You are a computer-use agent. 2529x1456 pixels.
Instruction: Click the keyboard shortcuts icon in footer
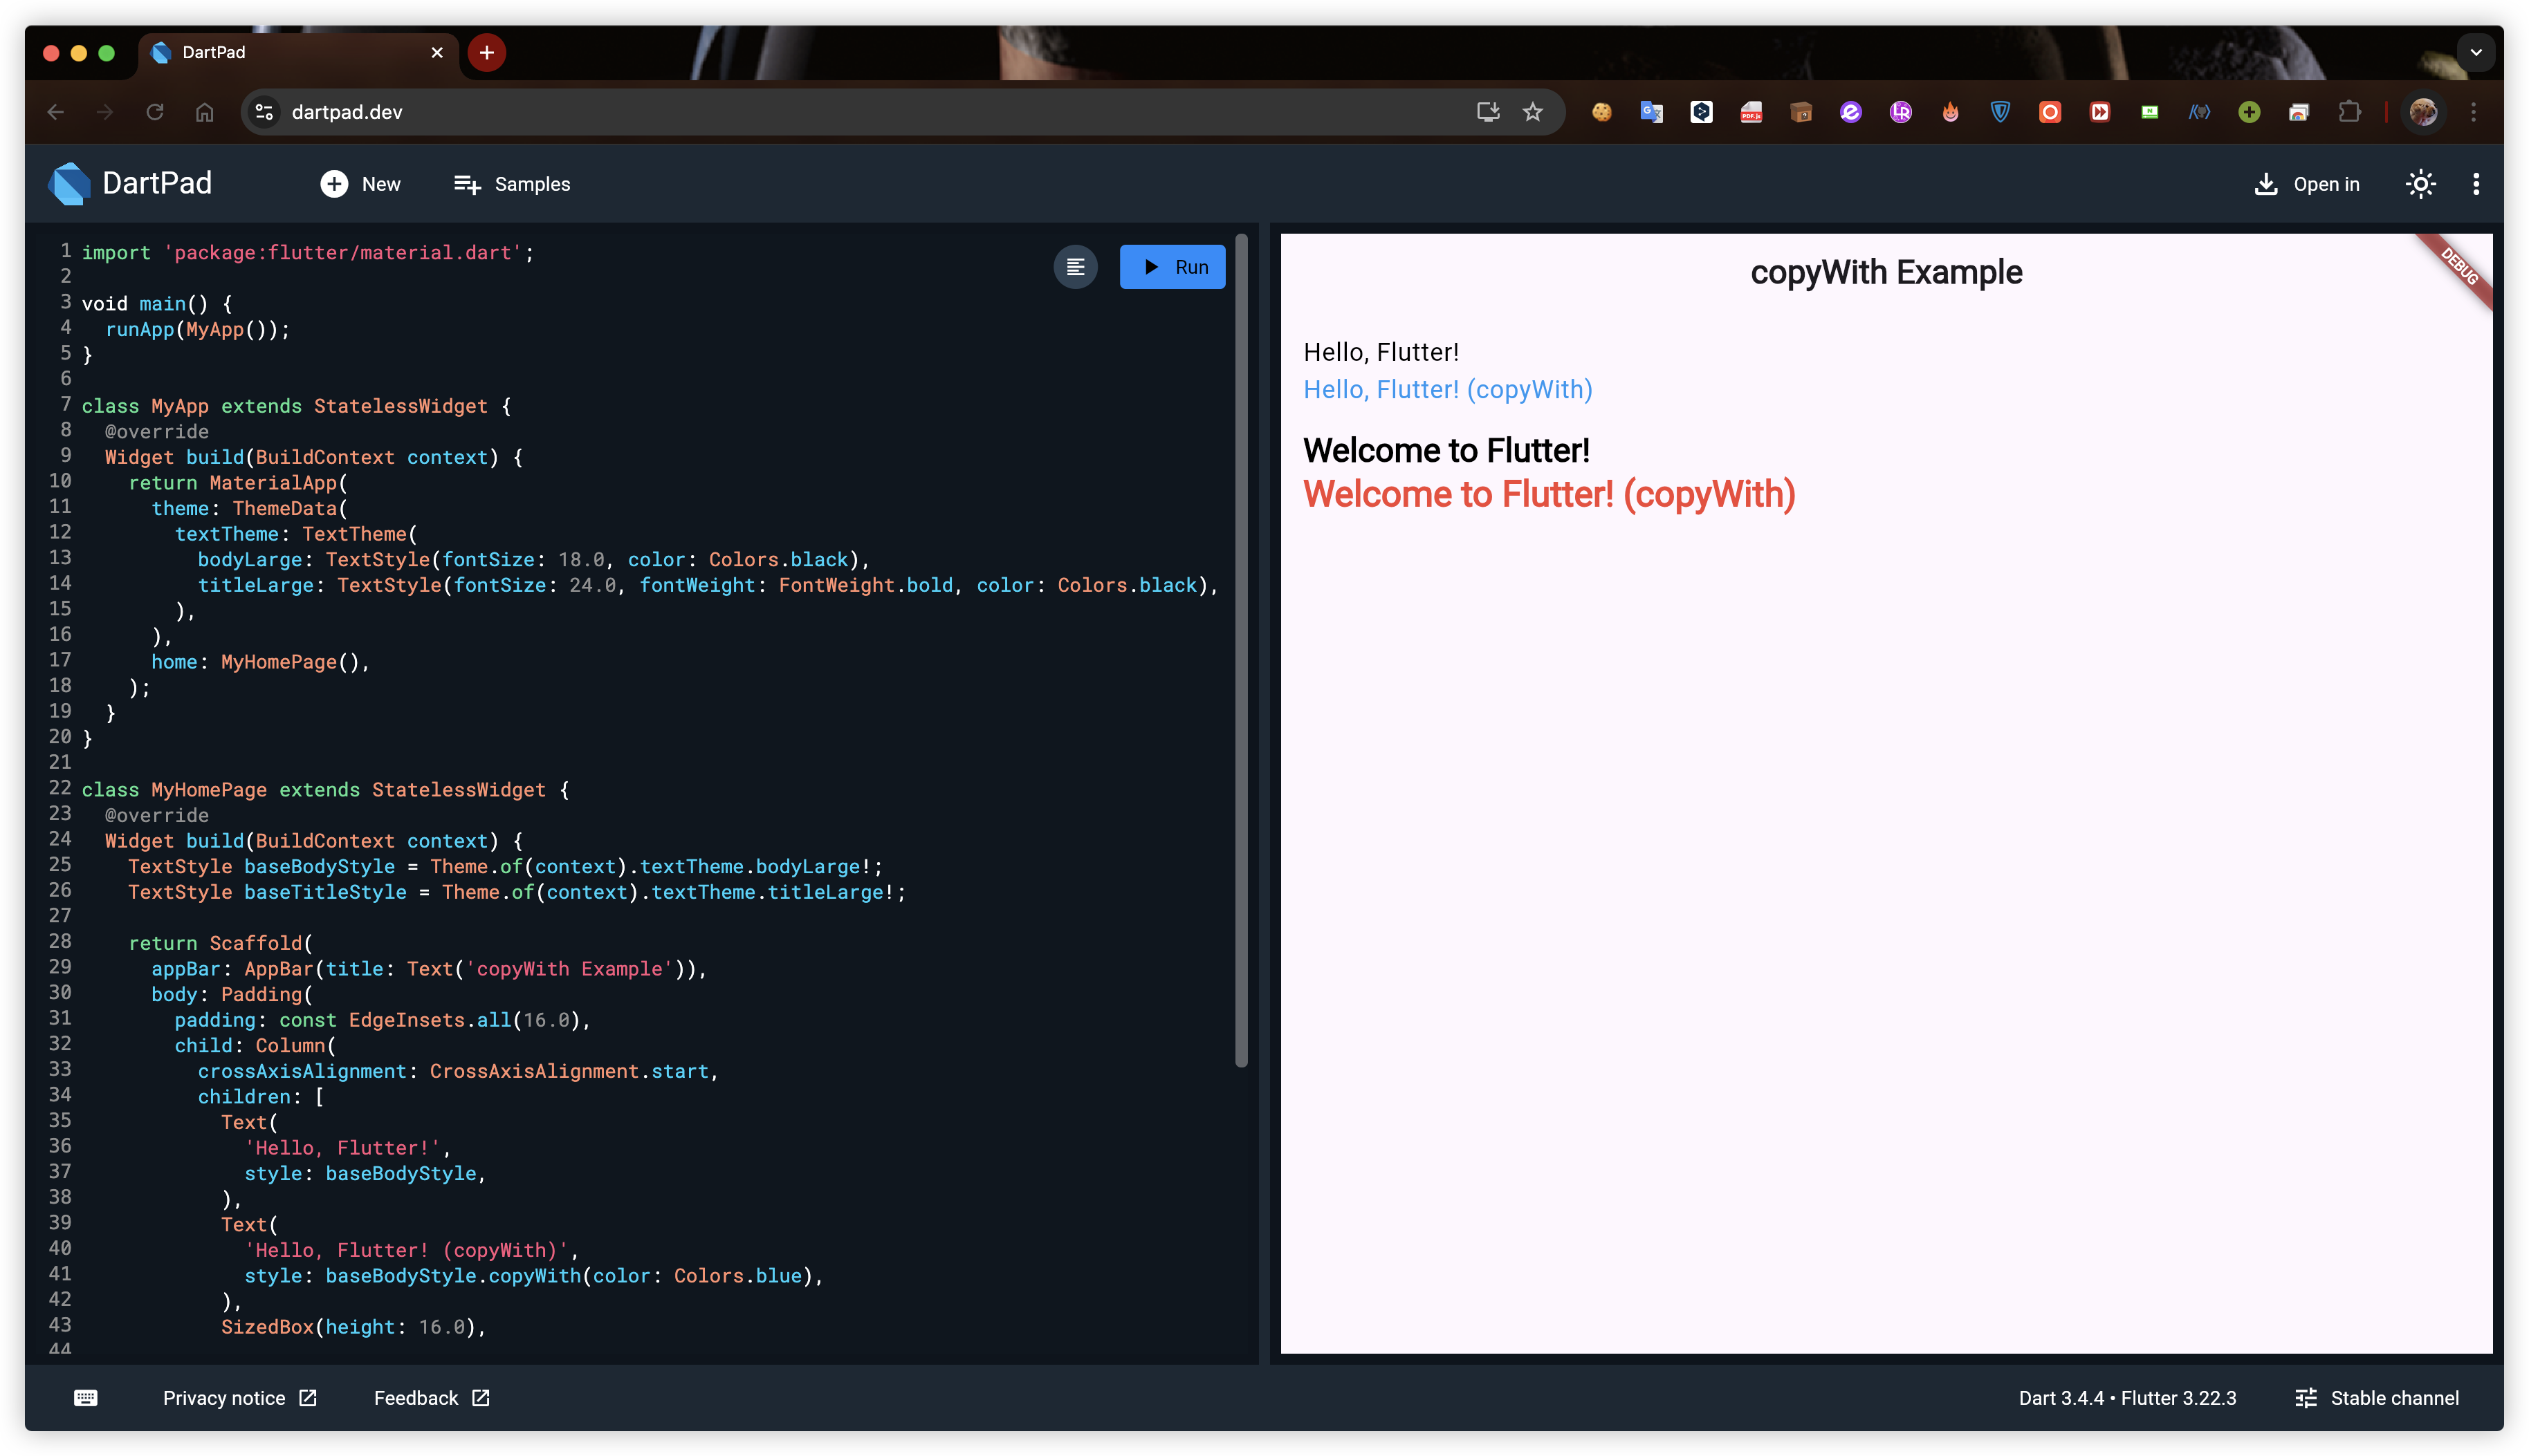click(x=86, y=1398)
